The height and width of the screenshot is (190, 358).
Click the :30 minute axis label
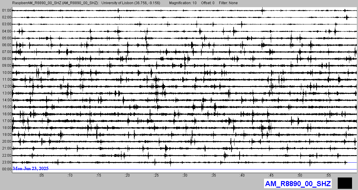click(x=185, y=175)
